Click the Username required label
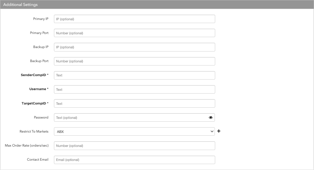The image size is (314, 170). coord(39,89)
